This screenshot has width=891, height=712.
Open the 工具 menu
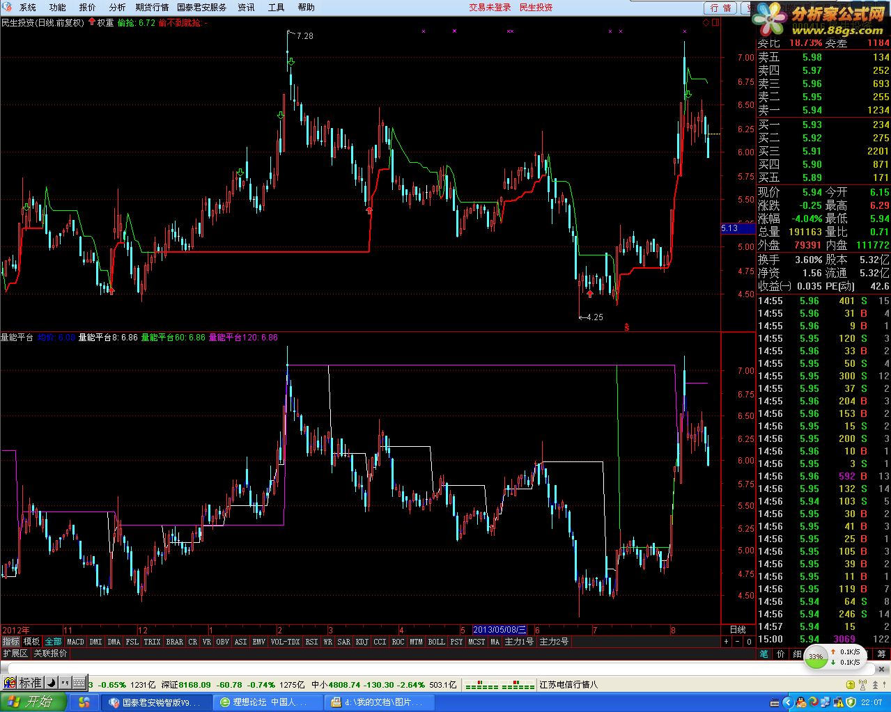(276, 7)
